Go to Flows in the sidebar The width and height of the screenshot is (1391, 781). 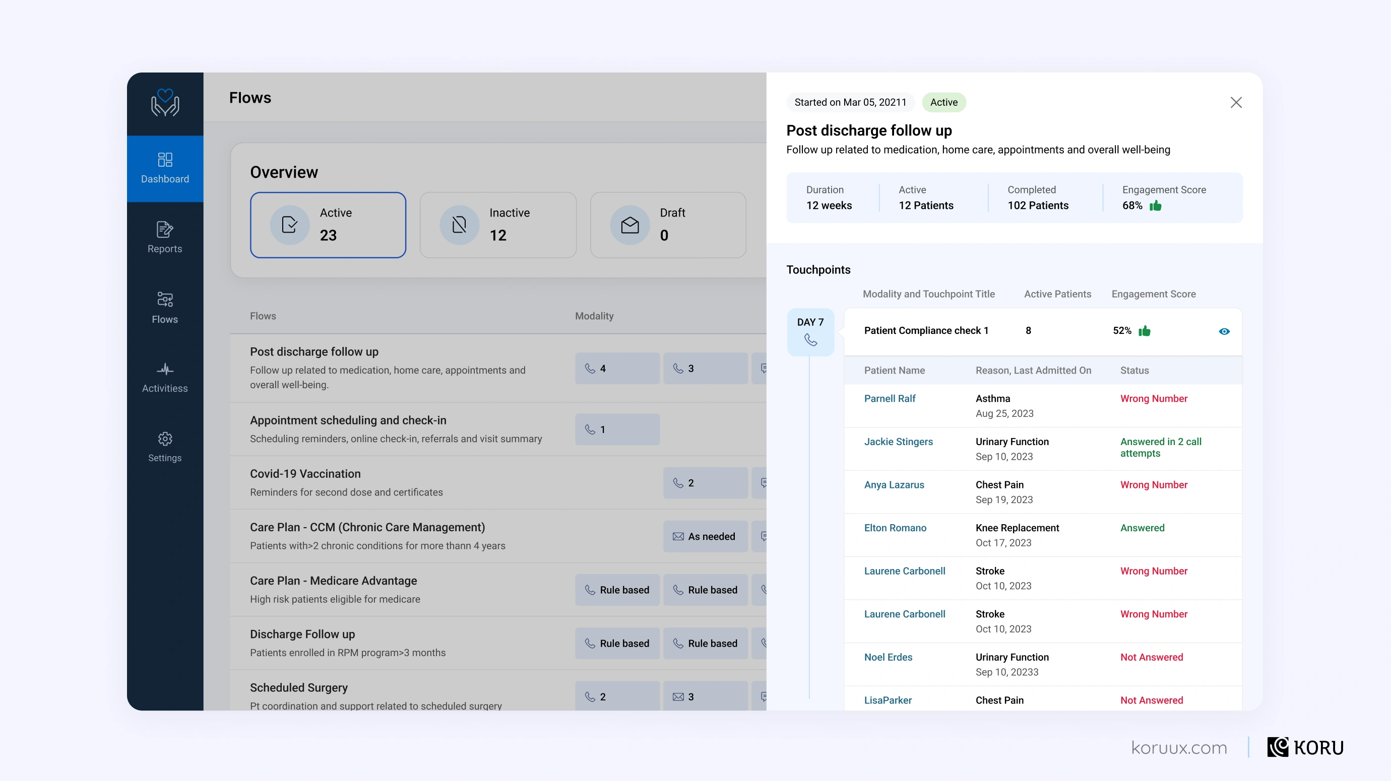click(x=165, y=308)
